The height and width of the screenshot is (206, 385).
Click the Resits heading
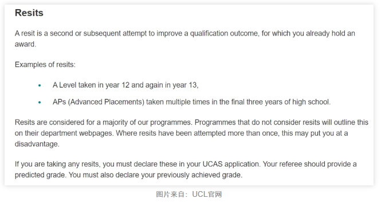[29, 13]
